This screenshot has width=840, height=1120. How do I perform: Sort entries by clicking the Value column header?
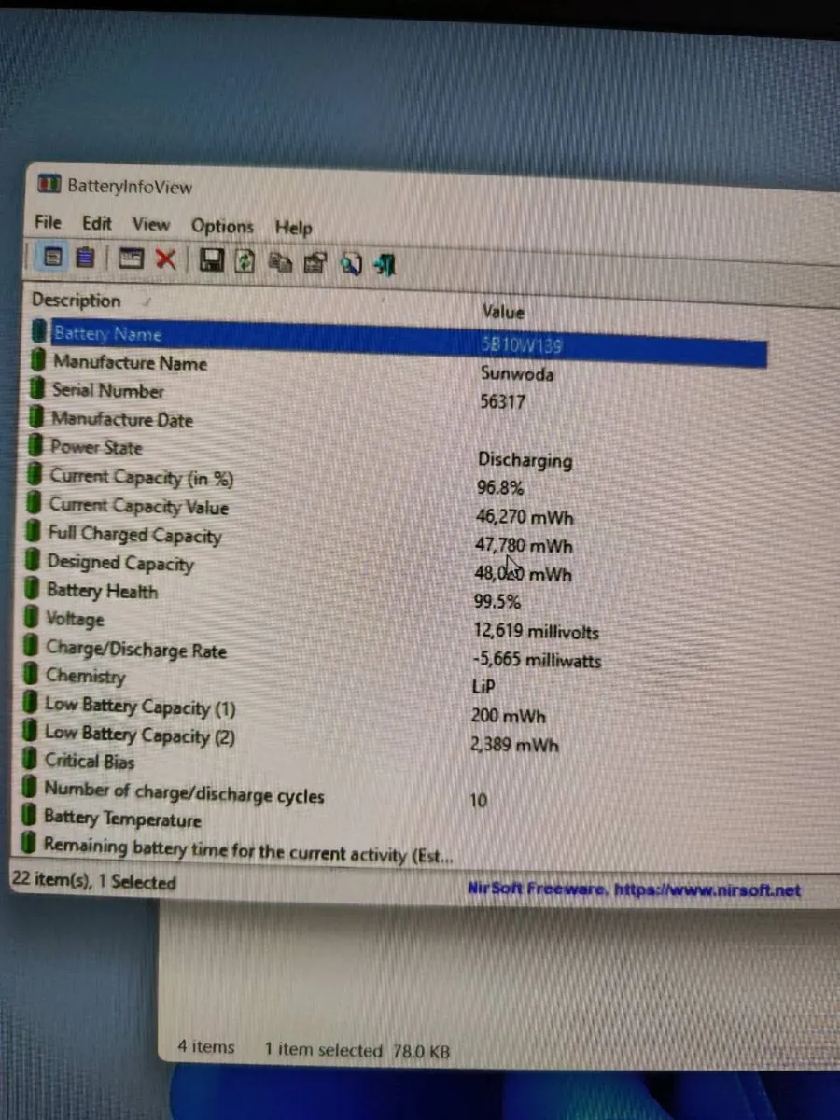point(503,312)
